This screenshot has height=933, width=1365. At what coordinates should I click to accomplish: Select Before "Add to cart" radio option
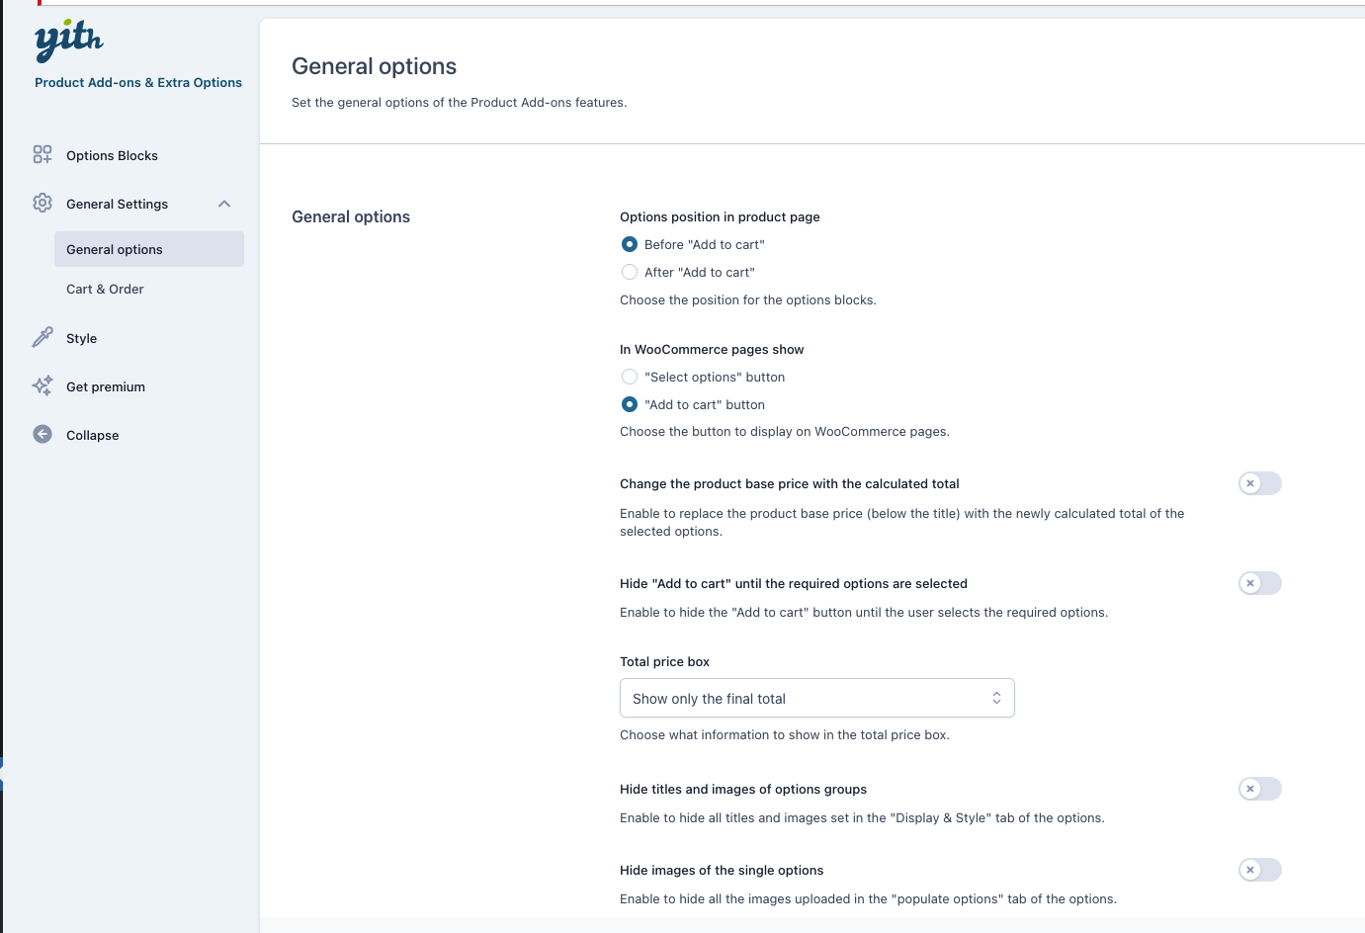pyautogui.click(x=630, y=244)
